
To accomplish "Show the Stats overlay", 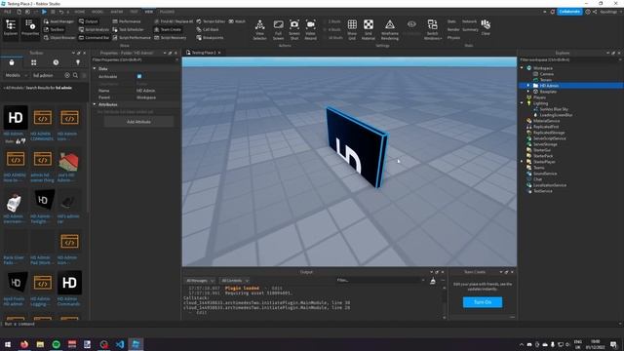I will (451, 21).
